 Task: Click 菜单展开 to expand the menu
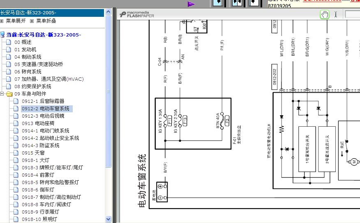(x=16, y=21)
